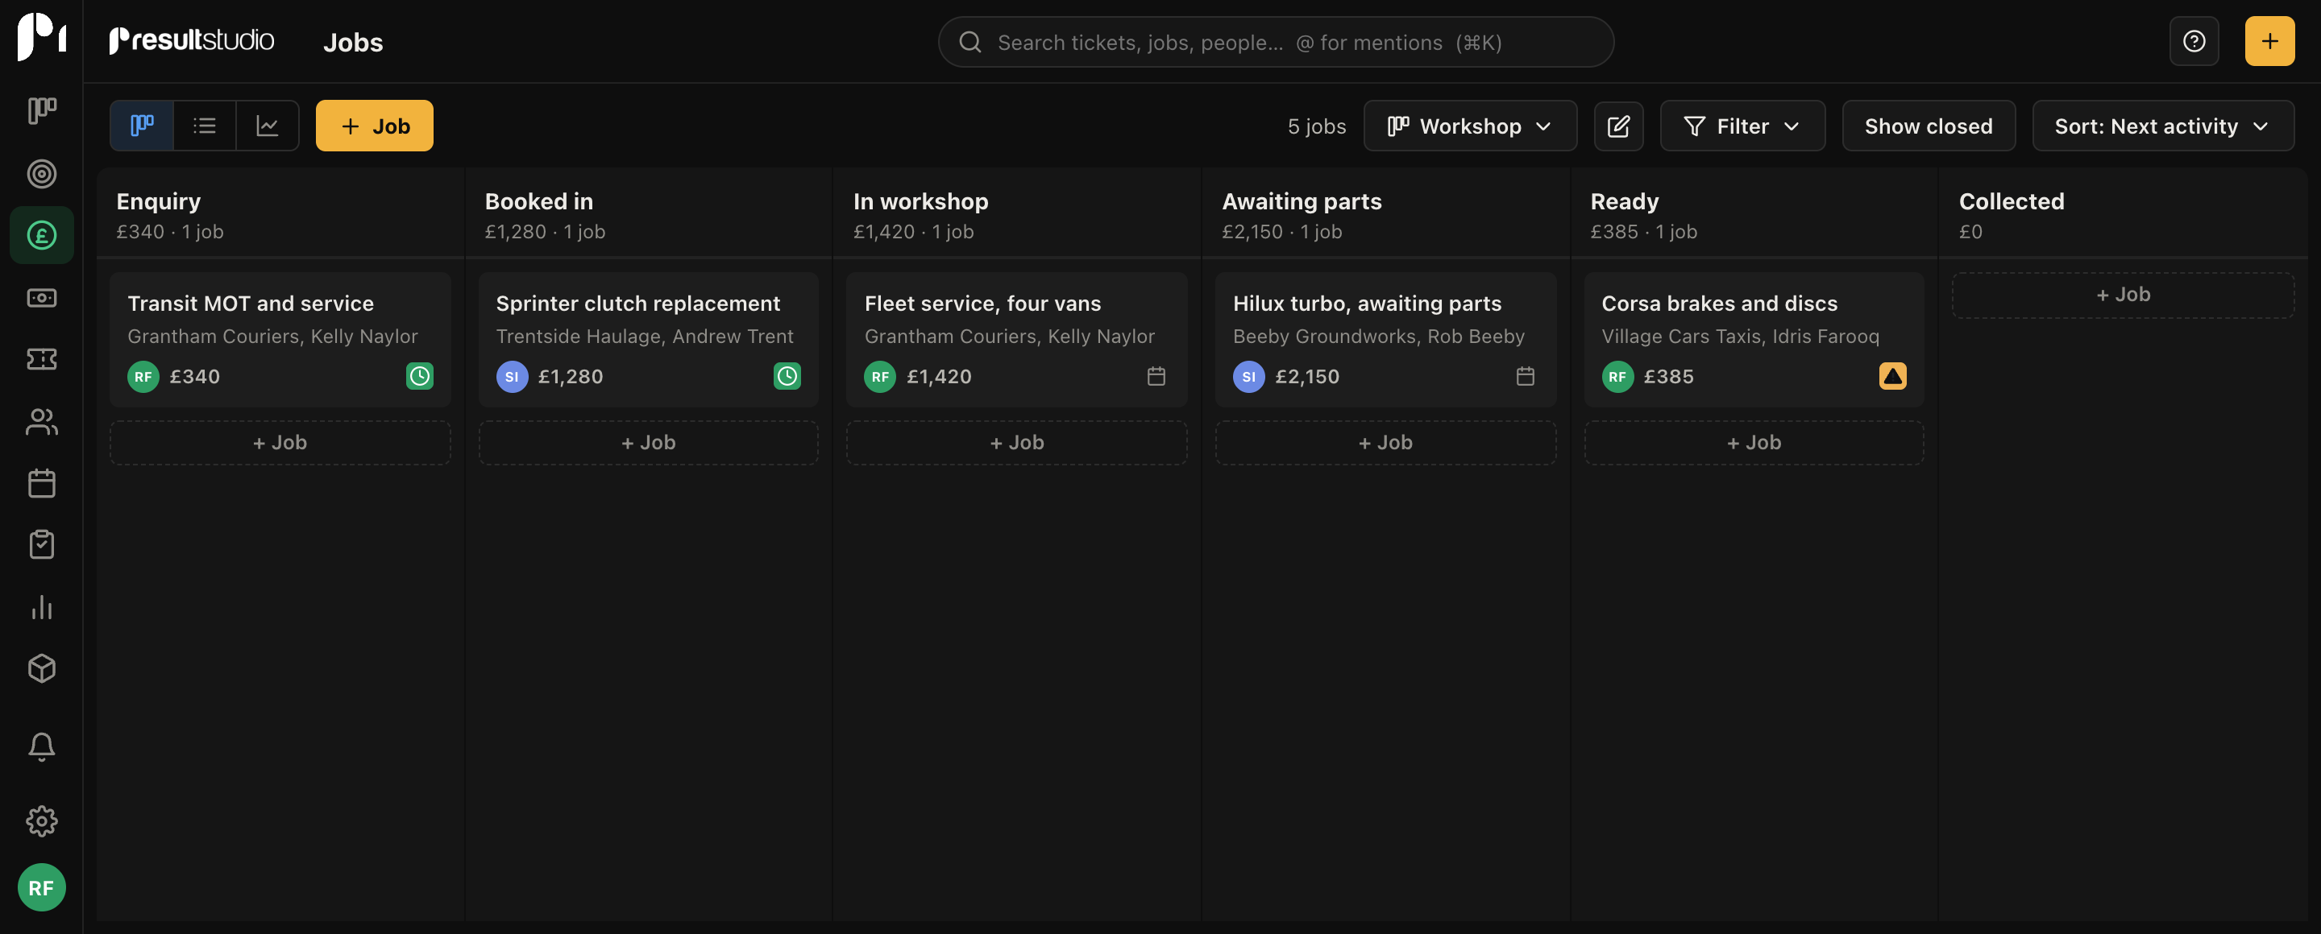Screen dimensions: 2321x934
Task: Click the resultstudio logo
Action: tap(191, 40)
